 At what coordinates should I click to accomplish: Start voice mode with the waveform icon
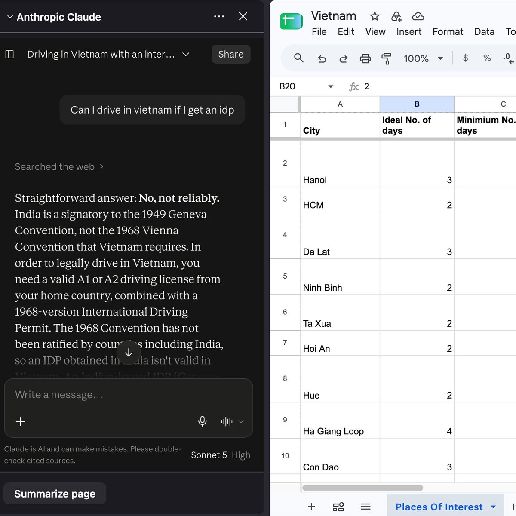pyautogui.click(x=227, y=421)
